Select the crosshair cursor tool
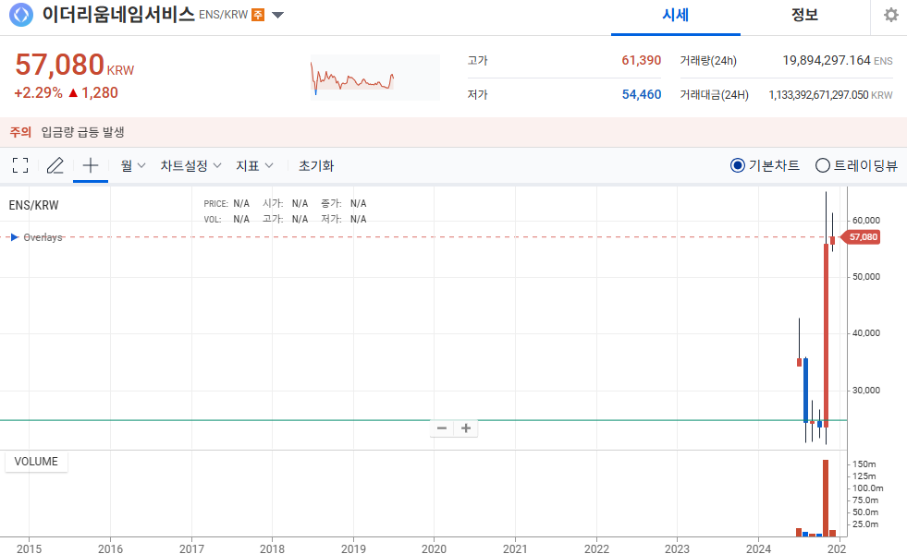This screenshot has height=554, width=907. point(91,166)
